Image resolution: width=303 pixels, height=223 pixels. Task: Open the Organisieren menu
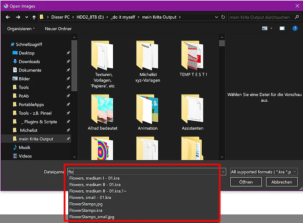click(x=21, y=29)
